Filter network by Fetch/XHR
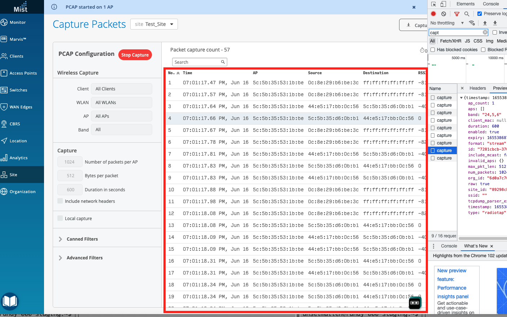Viewport: 507px width, 317px height. point(451,41)
